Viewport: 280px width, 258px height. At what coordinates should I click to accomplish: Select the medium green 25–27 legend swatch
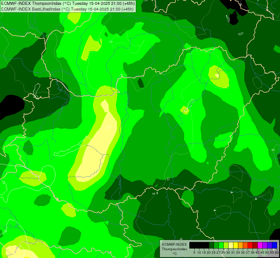pos(216,245)
